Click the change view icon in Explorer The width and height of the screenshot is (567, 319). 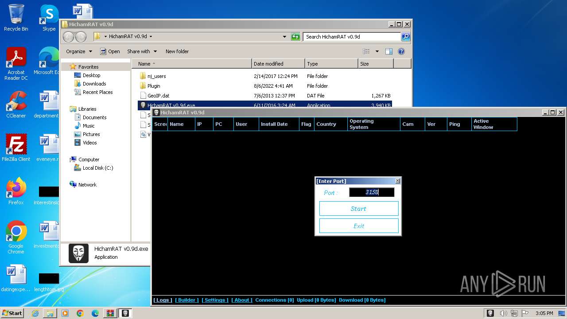366,51
